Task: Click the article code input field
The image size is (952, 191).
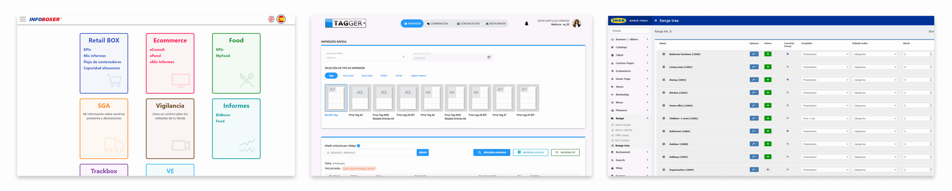Action: coord(370,152)
